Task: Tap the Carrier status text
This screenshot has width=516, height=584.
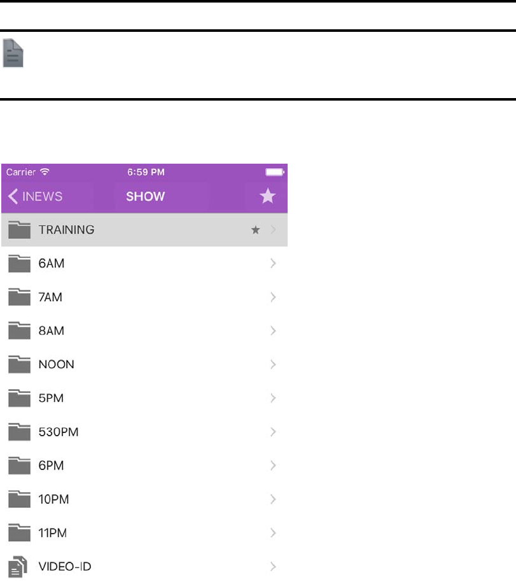Action: pyautogui.click(x=21, y=172)
